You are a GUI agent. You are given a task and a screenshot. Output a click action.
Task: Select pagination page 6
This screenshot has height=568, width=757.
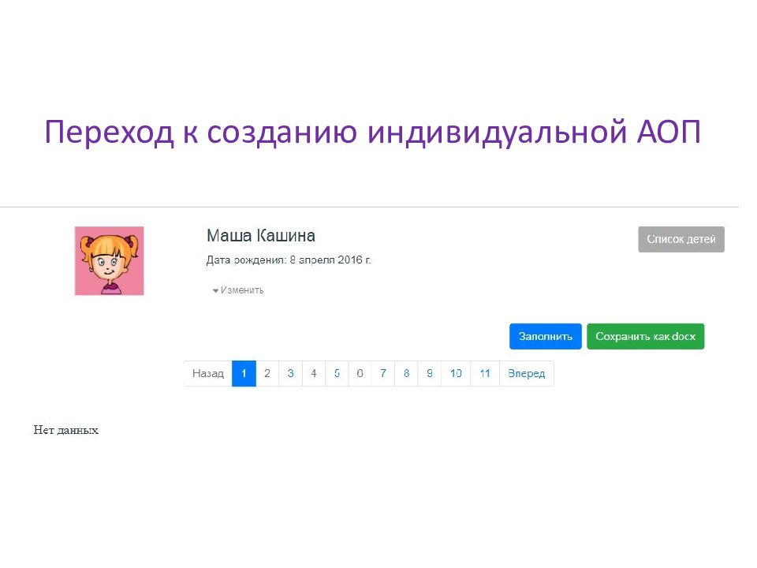coord(360,373)
